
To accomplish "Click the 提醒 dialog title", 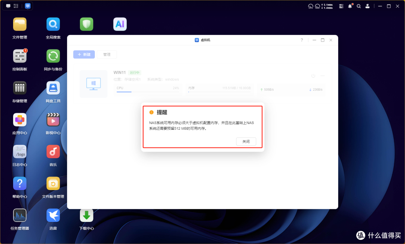I will point(162,112).
